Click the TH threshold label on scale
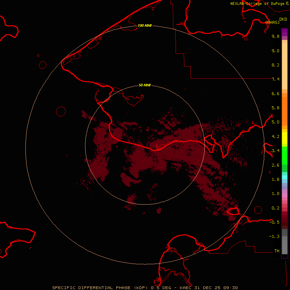290x290 pixels. [x=277, y=251]
